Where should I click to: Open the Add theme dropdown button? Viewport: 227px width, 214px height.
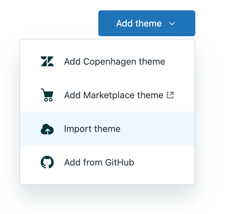(x=147, y=23)
